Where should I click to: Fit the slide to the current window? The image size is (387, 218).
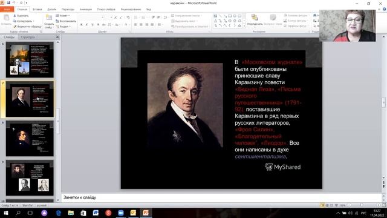(384, 205)
